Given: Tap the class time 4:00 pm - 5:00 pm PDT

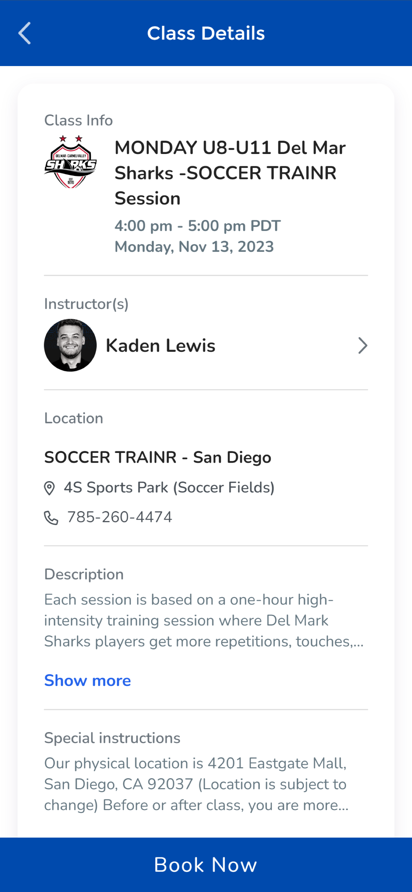Looking at the screenshot, I should [x=198, y=226].
